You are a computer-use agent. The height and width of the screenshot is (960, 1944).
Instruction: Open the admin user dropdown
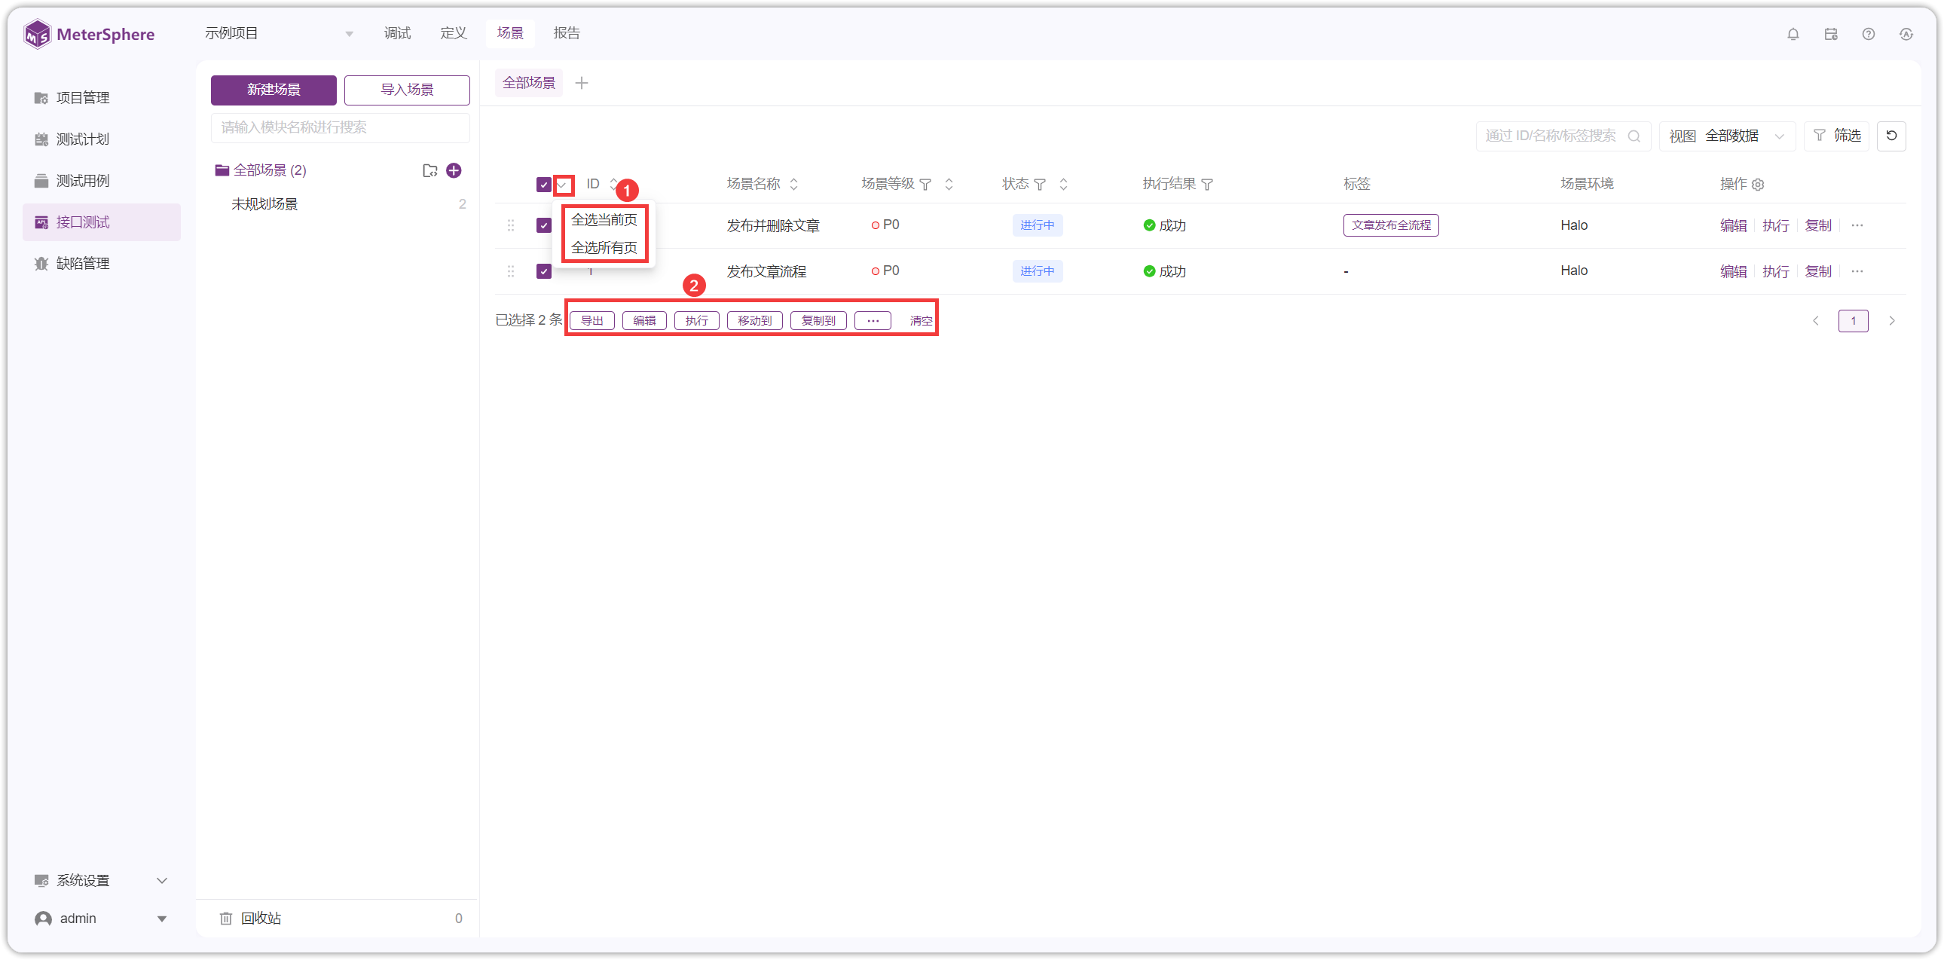pos(101,918)
